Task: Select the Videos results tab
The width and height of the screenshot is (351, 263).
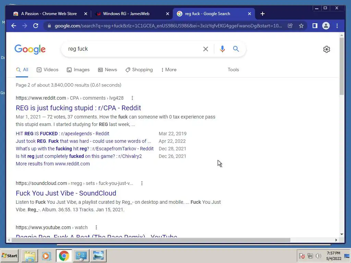Action: [x=47, y=70]
